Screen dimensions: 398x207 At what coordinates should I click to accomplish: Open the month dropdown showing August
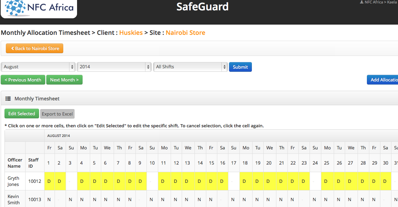38,67
